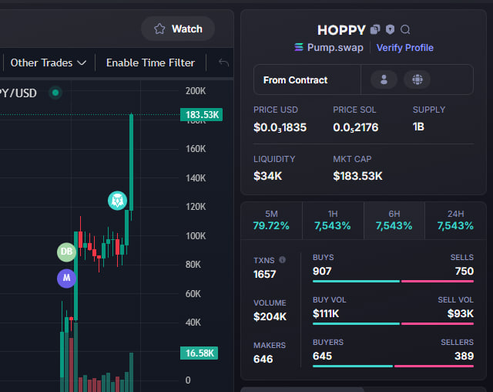The width and height of the screenshot is (493, 392).
Task: Click the VOLUME value $204K
Action: (x=270, y=316)
